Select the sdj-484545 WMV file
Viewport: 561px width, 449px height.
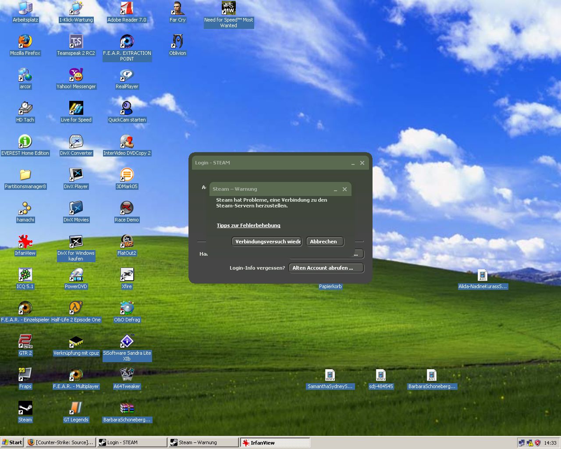(381, 379)
